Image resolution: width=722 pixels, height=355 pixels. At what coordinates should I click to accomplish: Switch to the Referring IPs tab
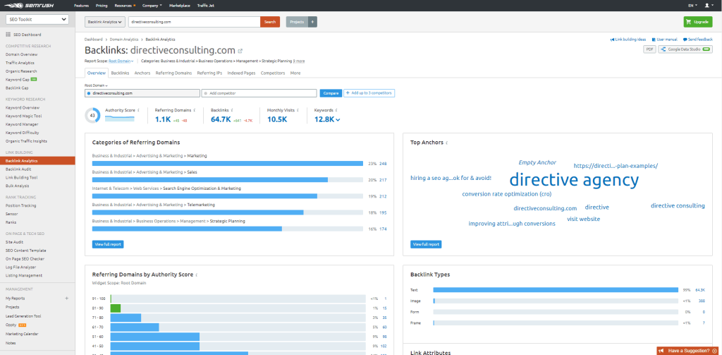[x=209, y=73]
